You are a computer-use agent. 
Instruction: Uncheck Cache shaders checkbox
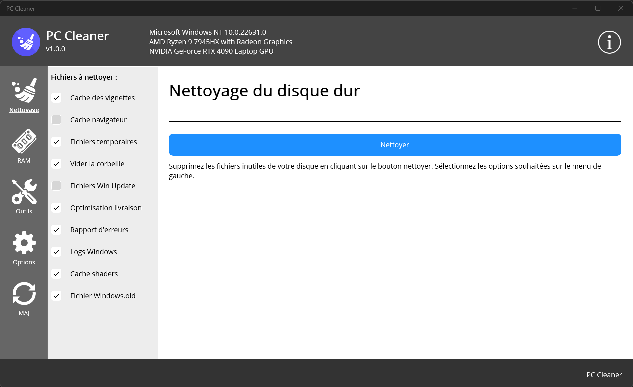56,274
